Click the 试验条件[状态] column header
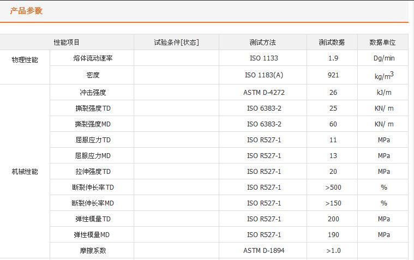This screenshot has width=414, height=260. coord(176,43)
